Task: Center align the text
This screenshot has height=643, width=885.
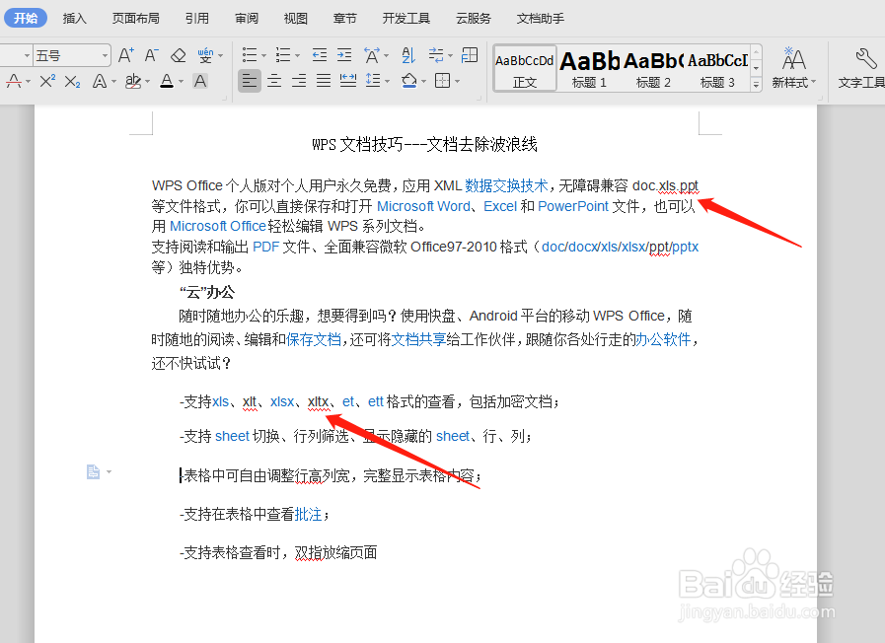Action: (274, 81)
